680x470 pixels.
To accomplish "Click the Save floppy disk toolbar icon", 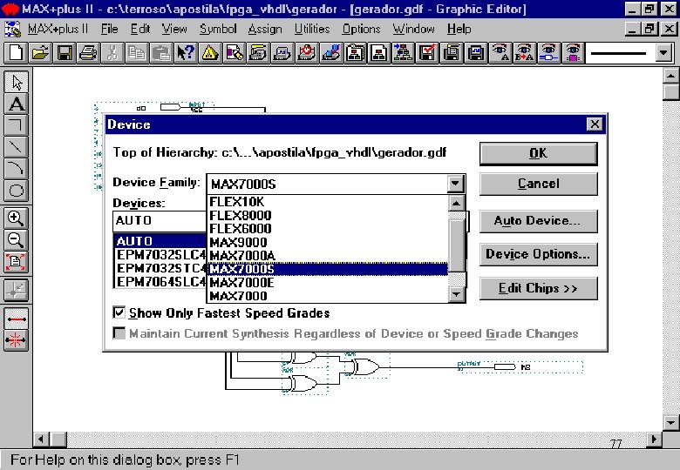I will click(65, 53).
